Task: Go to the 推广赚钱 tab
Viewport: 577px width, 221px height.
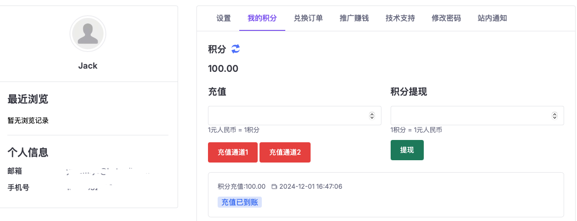Action: tap(354, 18)
